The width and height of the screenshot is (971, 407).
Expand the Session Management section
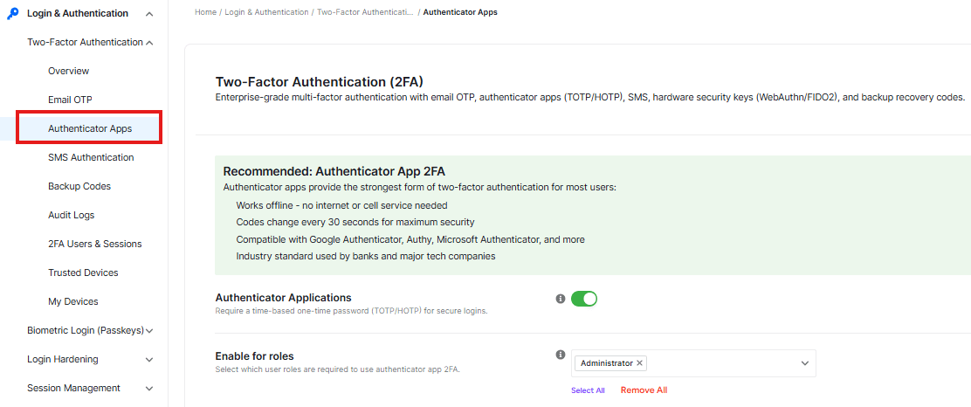[x=149, y=388]
